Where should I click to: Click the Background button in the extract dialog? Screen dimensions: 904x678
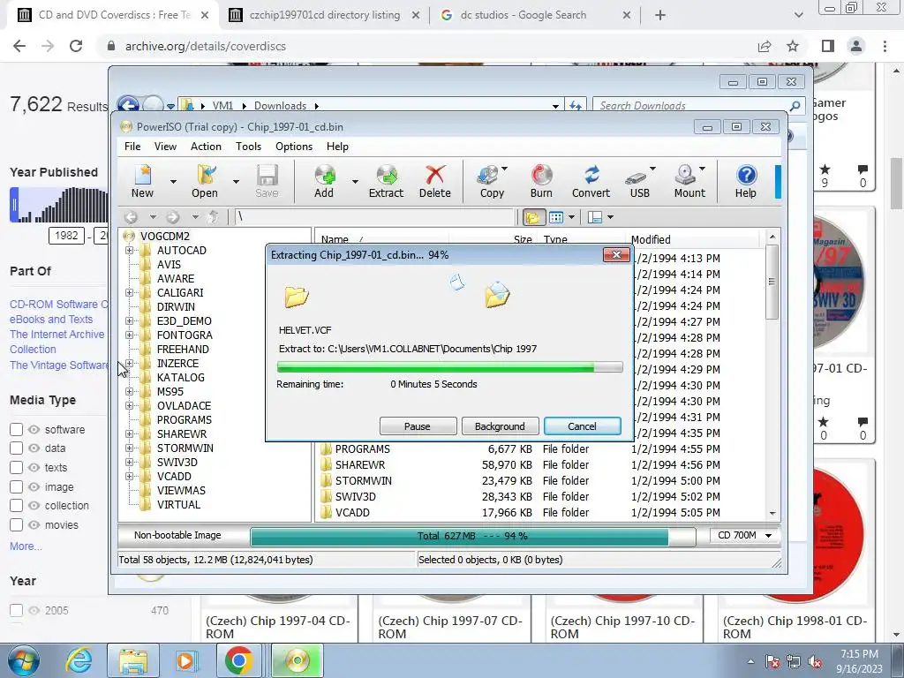point(500,426)
